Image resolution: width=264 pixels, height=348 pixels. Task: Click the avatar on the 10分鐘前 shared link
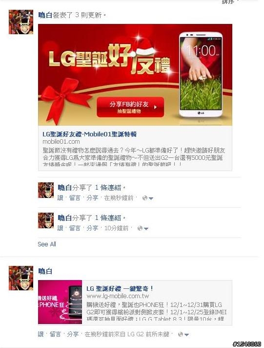coord(46,220)
